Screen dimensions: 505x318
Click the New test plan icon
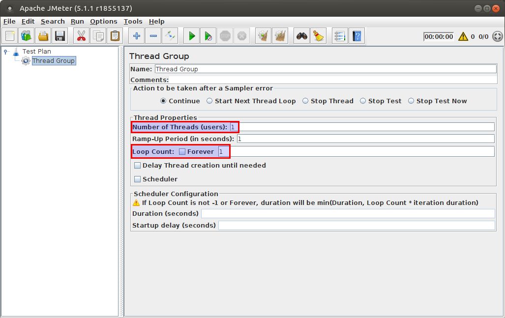10,36
